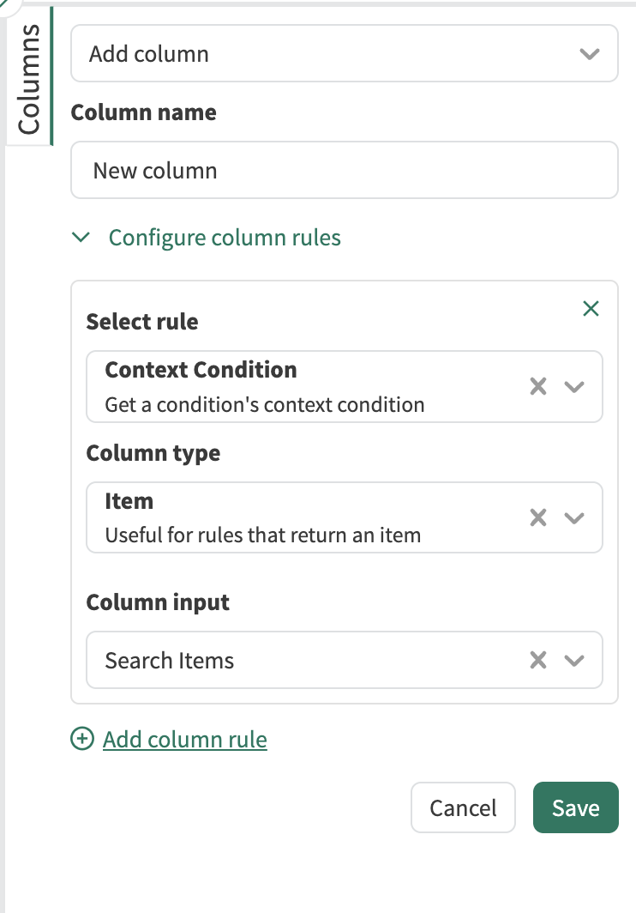The height and width of the screenshot is (913, 636).
Task: Focus the Column name text field
Action: [x=343, y=170]
